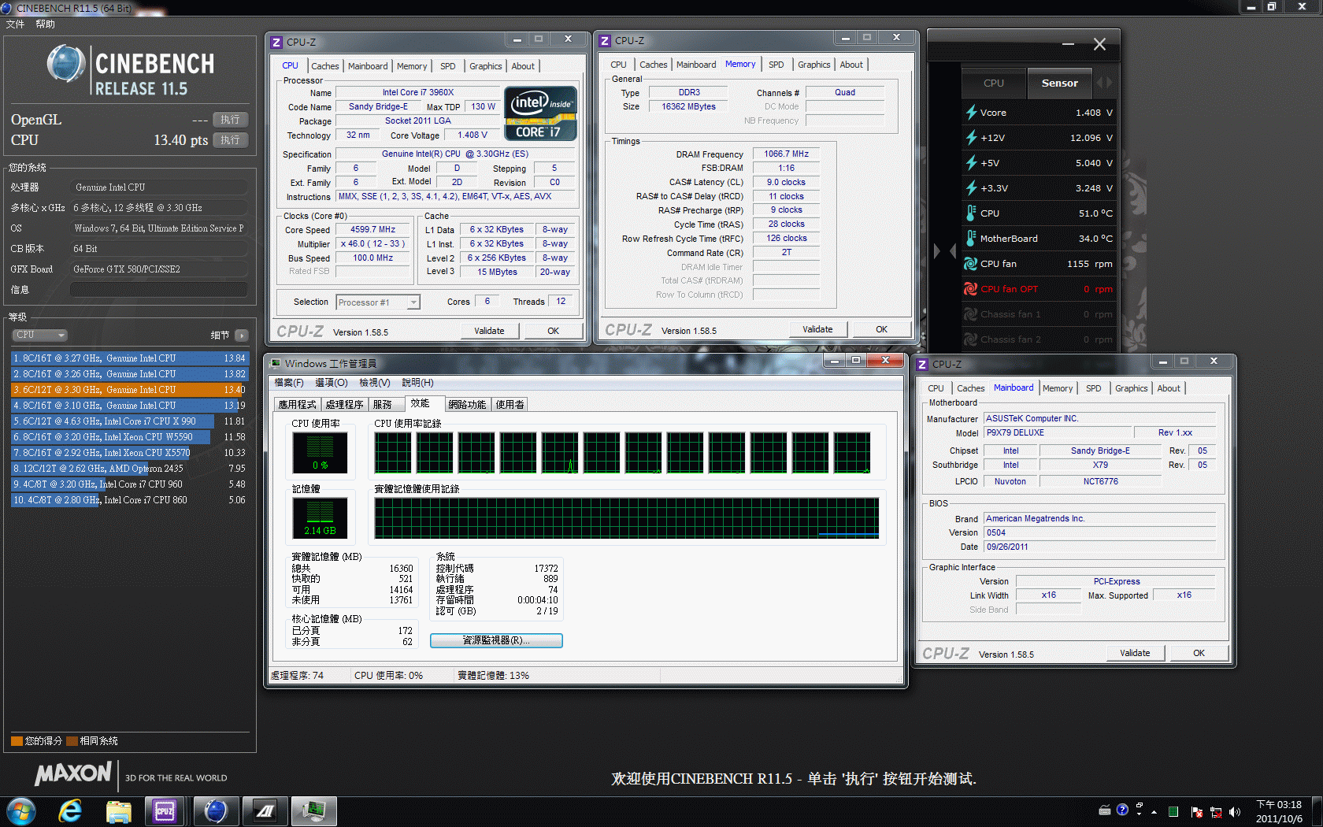Image resolution: width=1323 pixels, height=827 pixels.
Task: Click the Windows Start orb
Action: pos(21,810)
